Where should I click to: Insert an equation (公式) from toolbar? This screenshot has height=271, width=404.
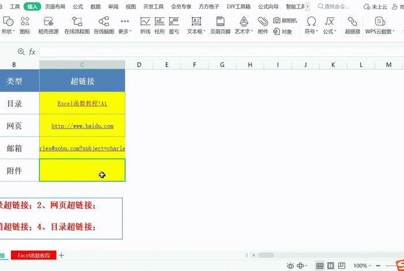[330, 25]
